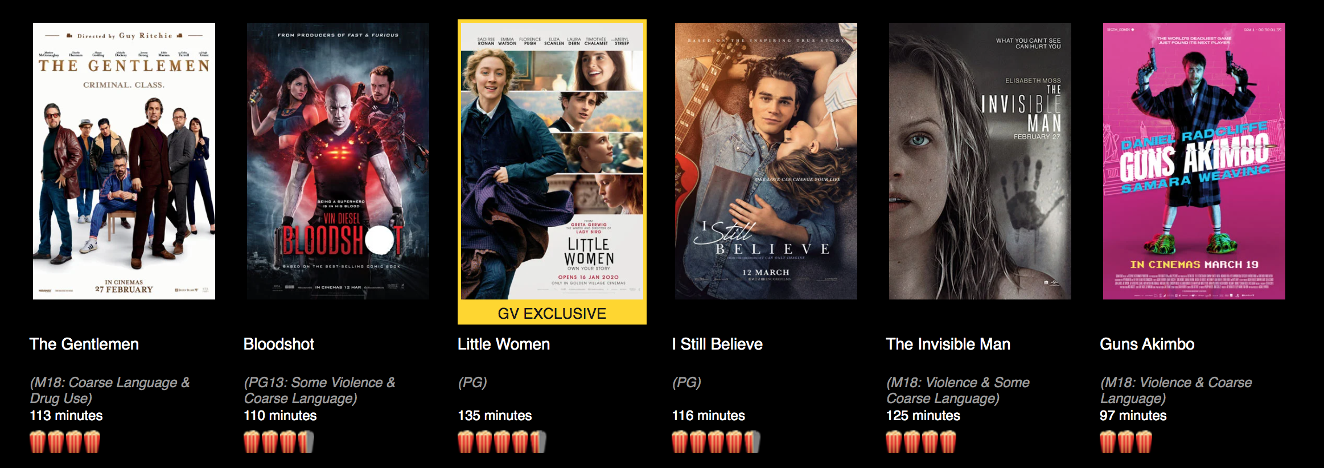Click I Still Believe's first popcorn icon
This screenshot has height=468, width=1324.
(680, 442)
